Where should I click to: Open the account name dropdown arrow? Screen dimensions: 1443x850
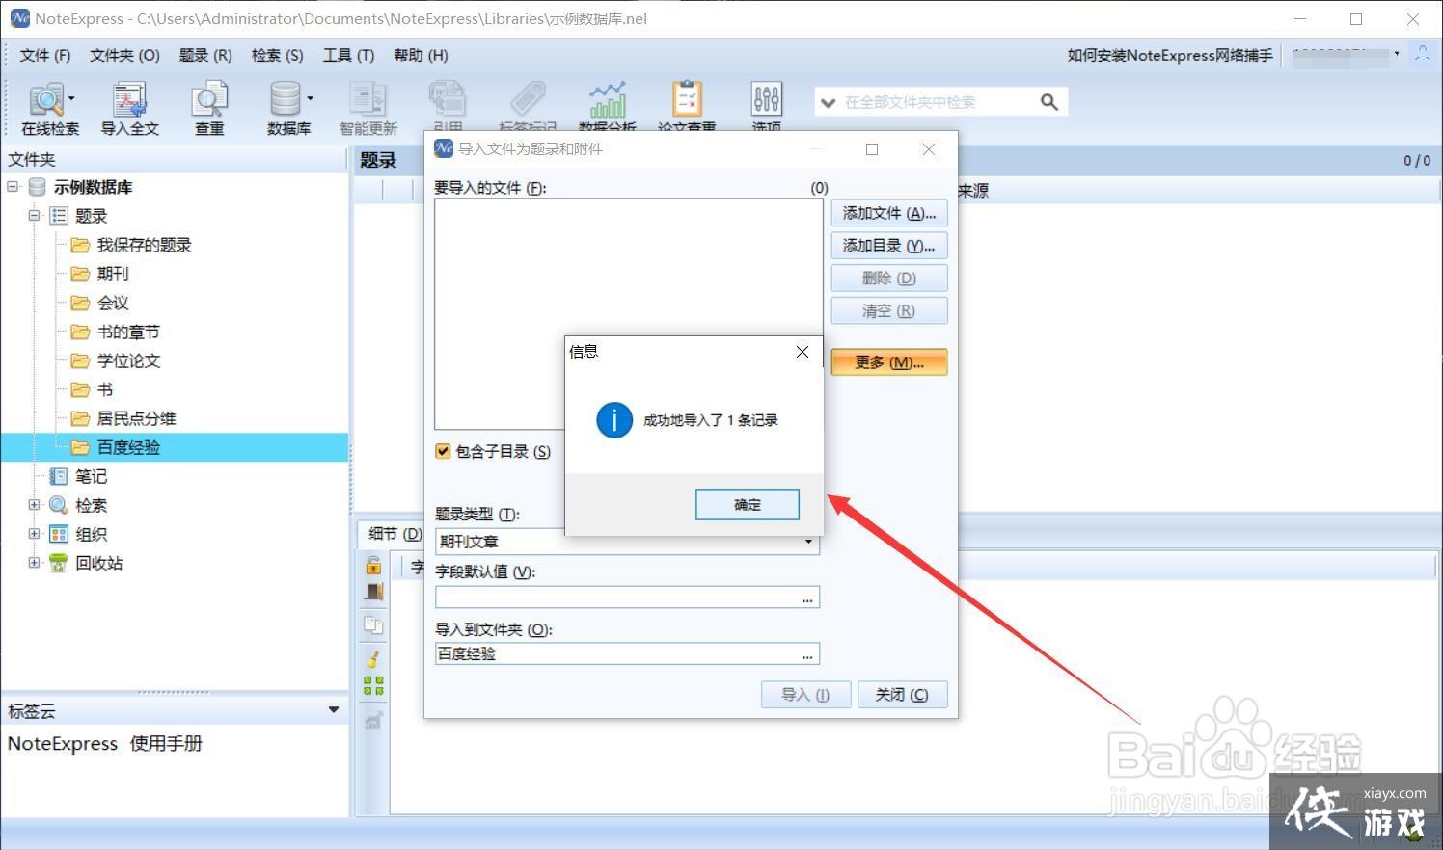[1397, 54]
